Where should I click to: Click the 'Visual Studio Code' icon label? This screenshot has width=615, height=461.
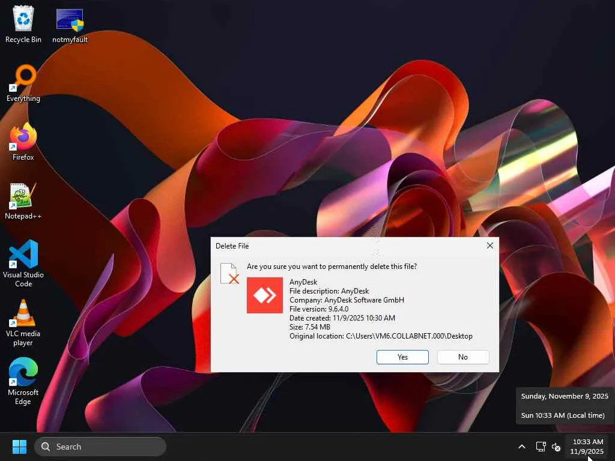point(23,279)
